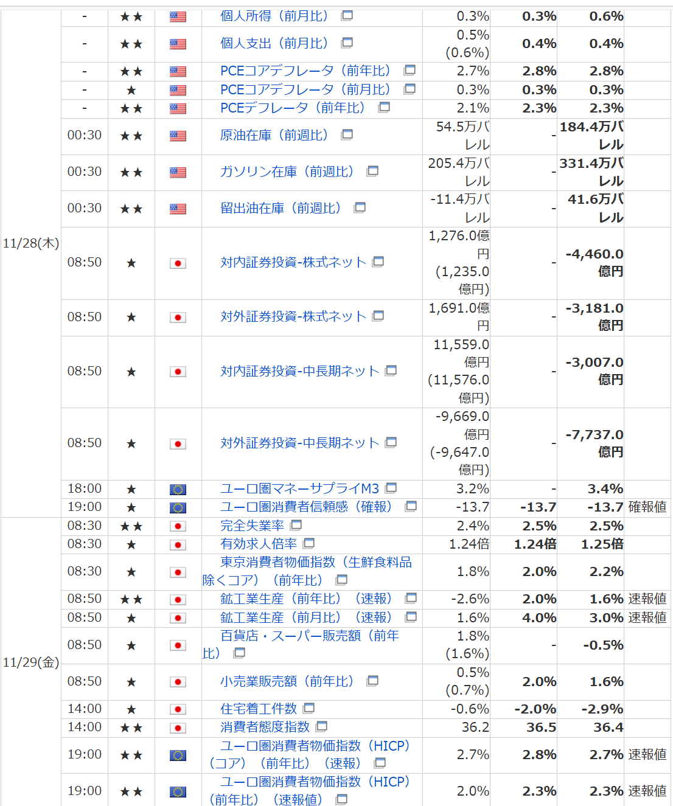
Task: Open 消費者態度指数 indicator link
Action: 265,727
